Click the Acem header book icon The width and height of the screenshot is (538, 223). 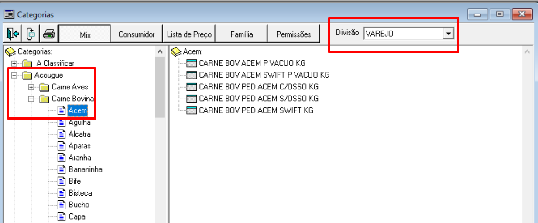pos(176,51)
